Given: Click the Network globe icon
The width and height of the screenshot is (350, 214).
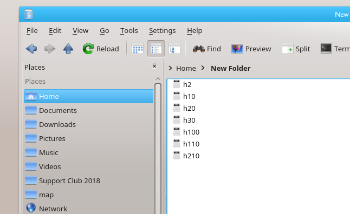Looking at the screenshot, I should point(31,208).
